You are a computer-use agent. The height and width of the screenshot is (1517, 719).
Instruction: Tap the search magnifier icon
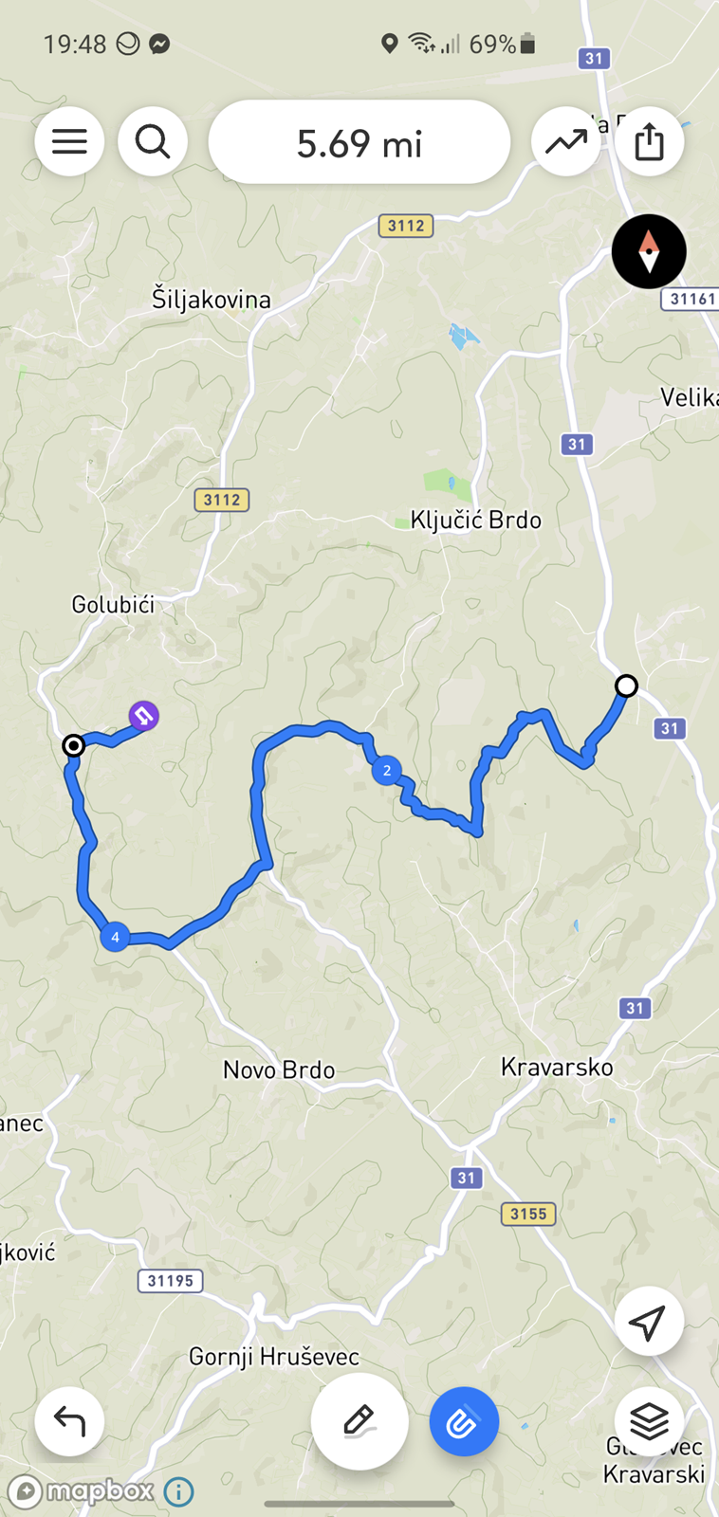(x=153, y=142)
